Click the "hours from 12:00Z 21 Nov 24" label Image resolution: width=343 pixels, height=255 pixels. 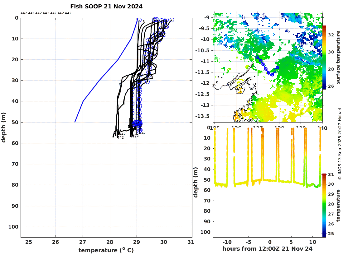coord(267,249)
